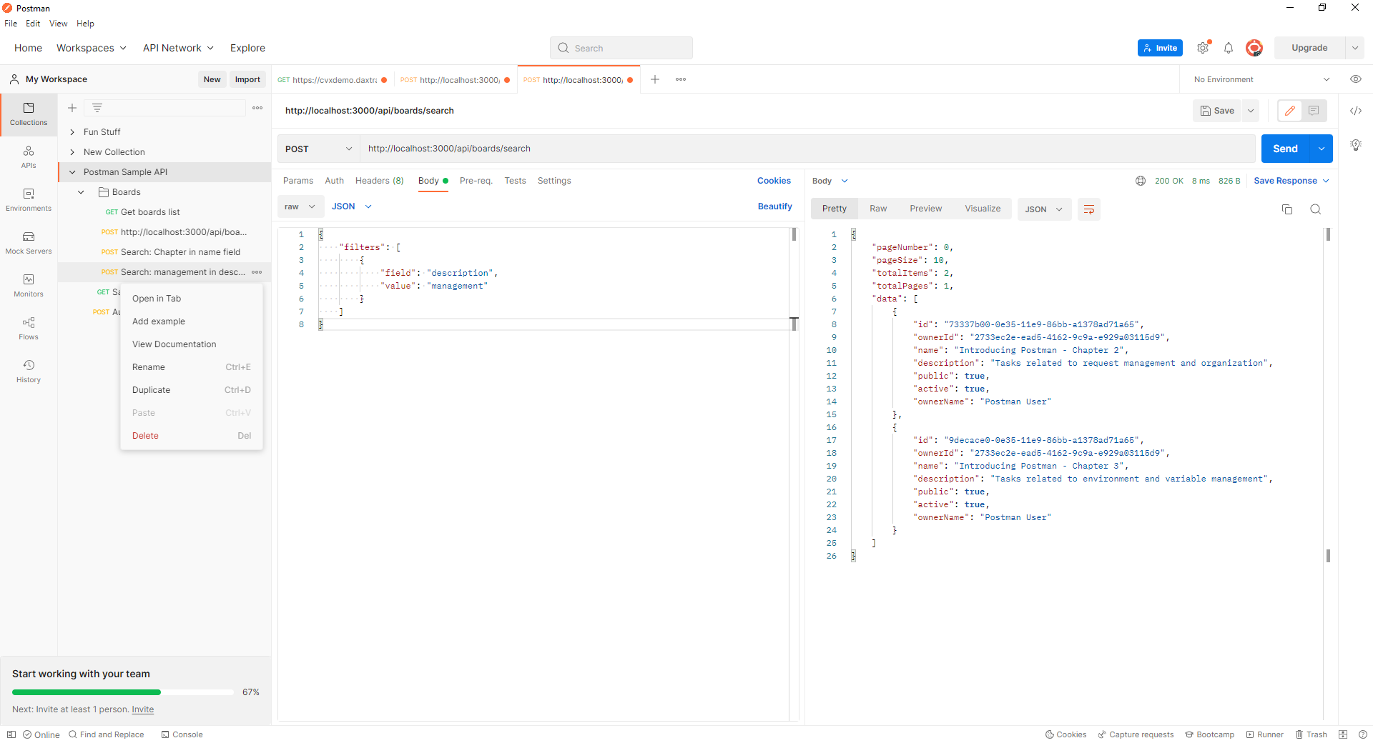Viewport: 1373px width, 743px height.
Task: Open notifications bell icon
Action: (x=1229, y=48)
